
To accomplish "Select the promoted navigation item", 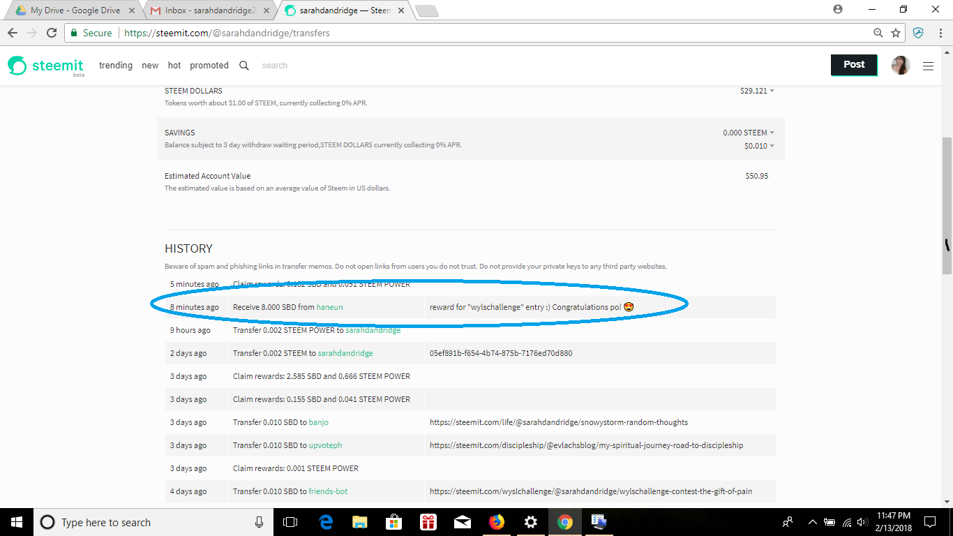I will [209, 65].
